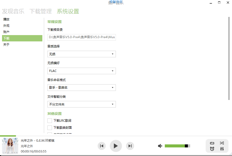Viewport: 232px width, 156px height.
Task: Click the window resize grip corner
Action: 231,154
